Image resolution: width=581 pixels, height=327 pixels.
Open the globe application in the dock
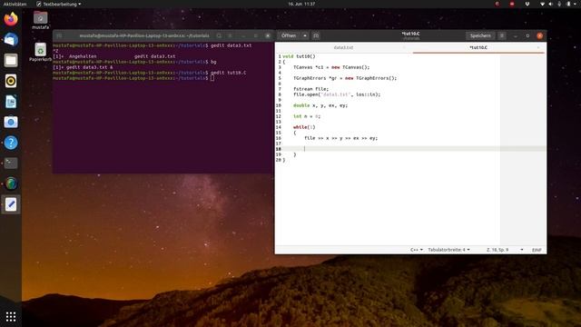pyautogui.click(x=11, y=183)
